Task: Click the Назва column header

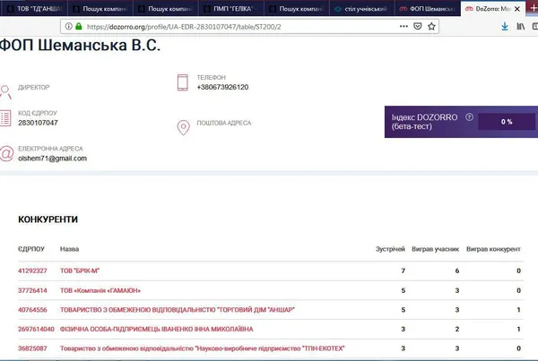Action: tap(69, 249)
